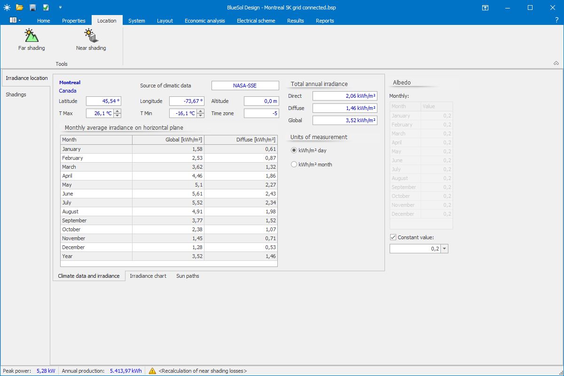Decrease T Min with down stepper arrow
This screenshot has width=564, height=376.
click(x=201, y=115)
